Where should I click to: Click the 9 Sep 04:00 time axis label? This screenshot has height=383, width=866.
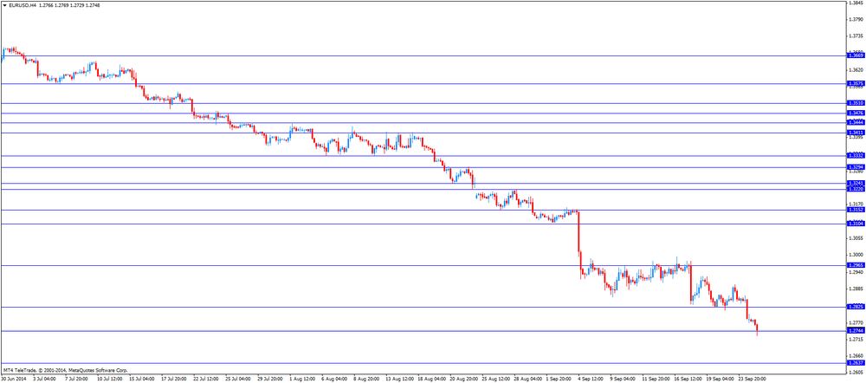(x=624, y=380)
